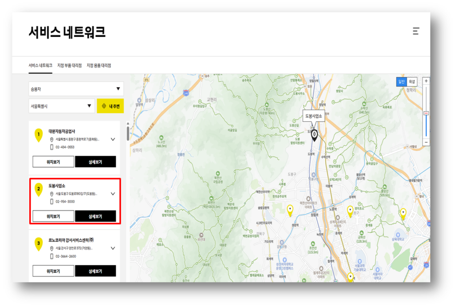Click 상세보기 for 르노코리아 강서서비스센터
Image resolution: width=455 pixels, height=307 pixels.
point(96,271)
